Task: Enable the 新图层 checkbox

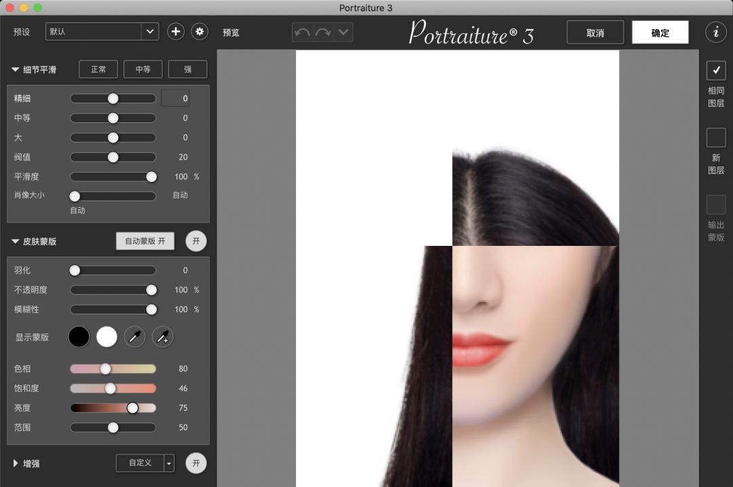Action: (716, 138)
